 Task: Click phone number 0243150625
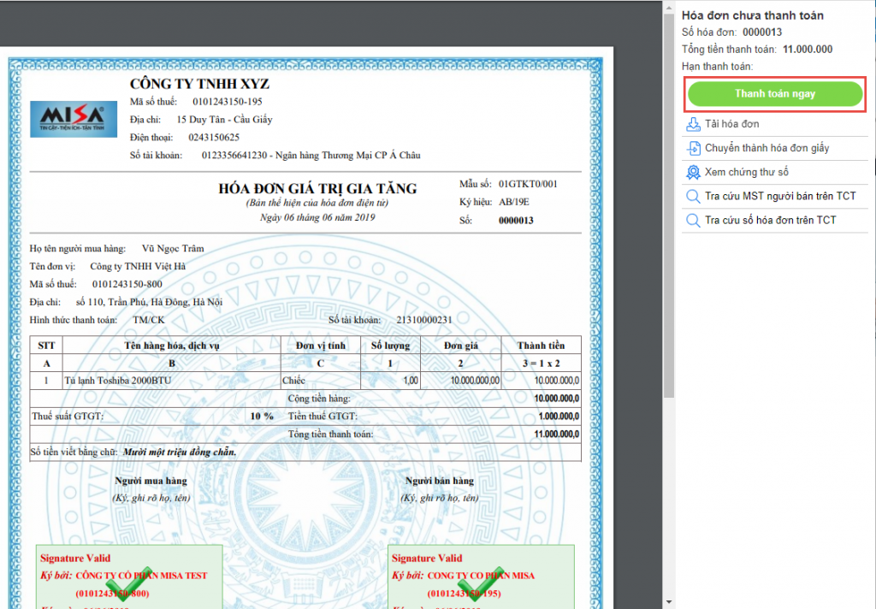pyautogui.click(x=214, y=138)
